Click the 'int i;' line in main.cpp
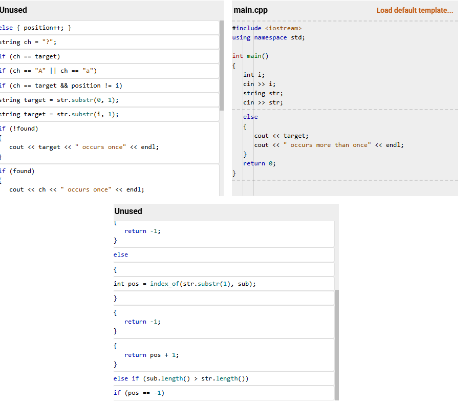Image resolution: width=472 pixels, height=403 pixels. tap(254, 75)
